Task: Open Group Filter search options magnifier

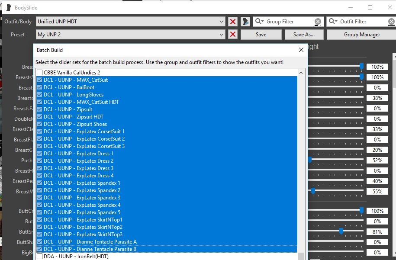Action: [259, 21]
